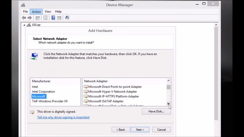Select Microsoft IP-HTTPS Platform Adapter

coord(114,96)
